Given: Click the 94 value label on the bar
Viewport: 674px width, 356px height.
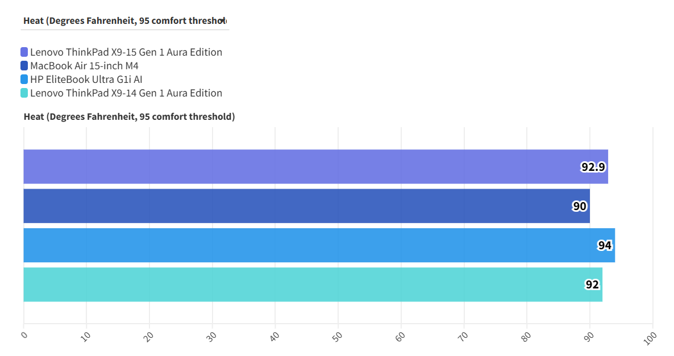Looking at the screenshot, I should point(605,245).
